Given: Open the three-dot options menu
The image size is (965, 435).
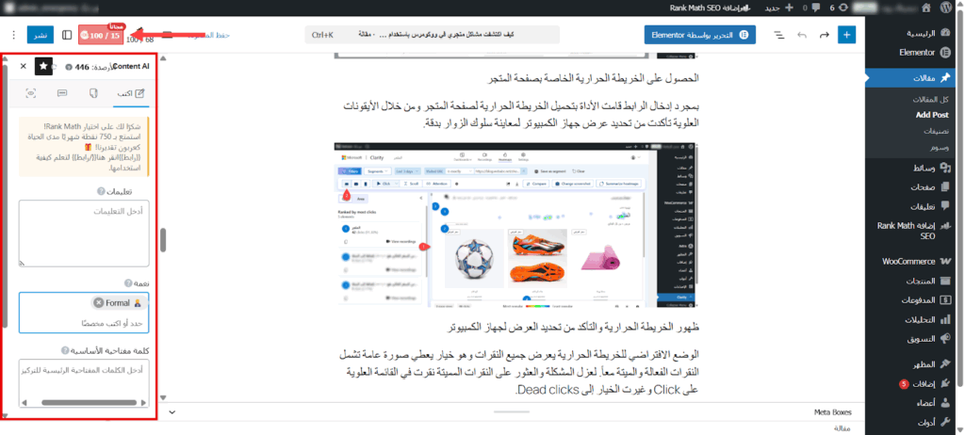Looking at the screenshot, I should pyautogui.click(x=11, y=35).
